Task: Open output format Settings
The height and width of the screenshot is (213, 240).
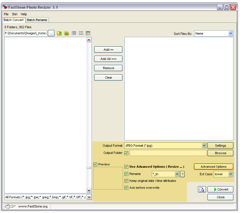Action: (x=220, y=146)
